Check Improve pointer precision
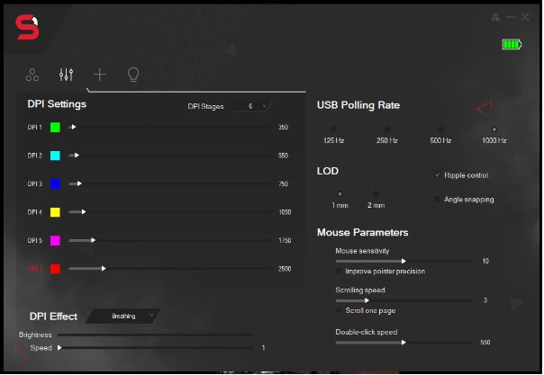This screenshot has height=375, width=544. [x=339, y=271]
